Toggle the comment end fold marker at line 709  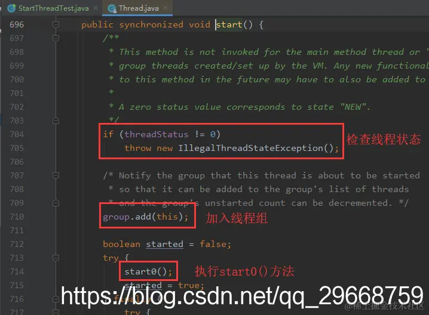[56, 203]
